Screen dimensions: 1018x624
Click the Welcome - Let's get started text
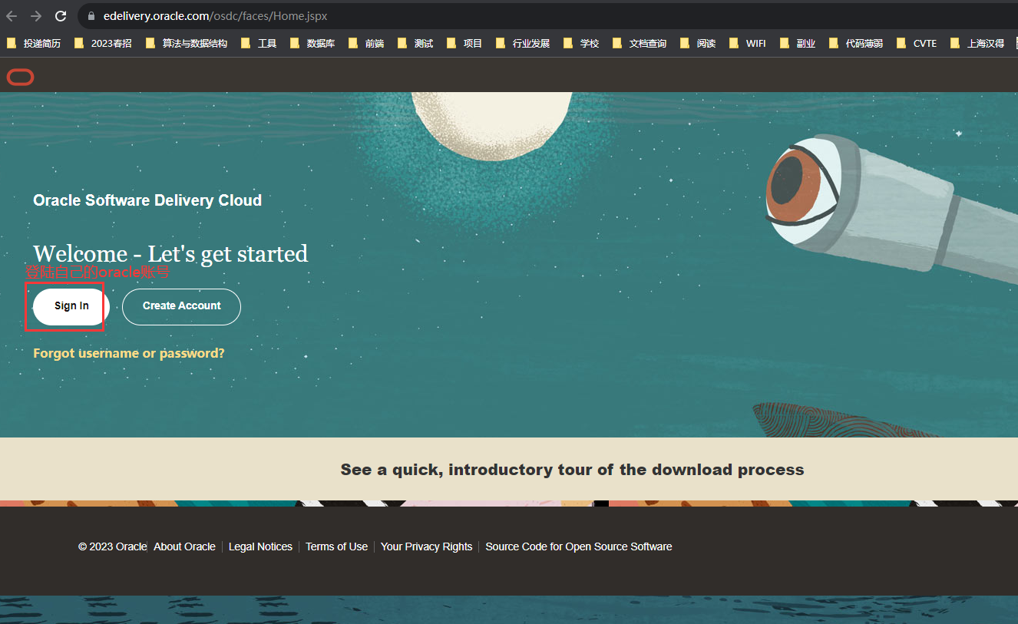click(x=170, y=254)
